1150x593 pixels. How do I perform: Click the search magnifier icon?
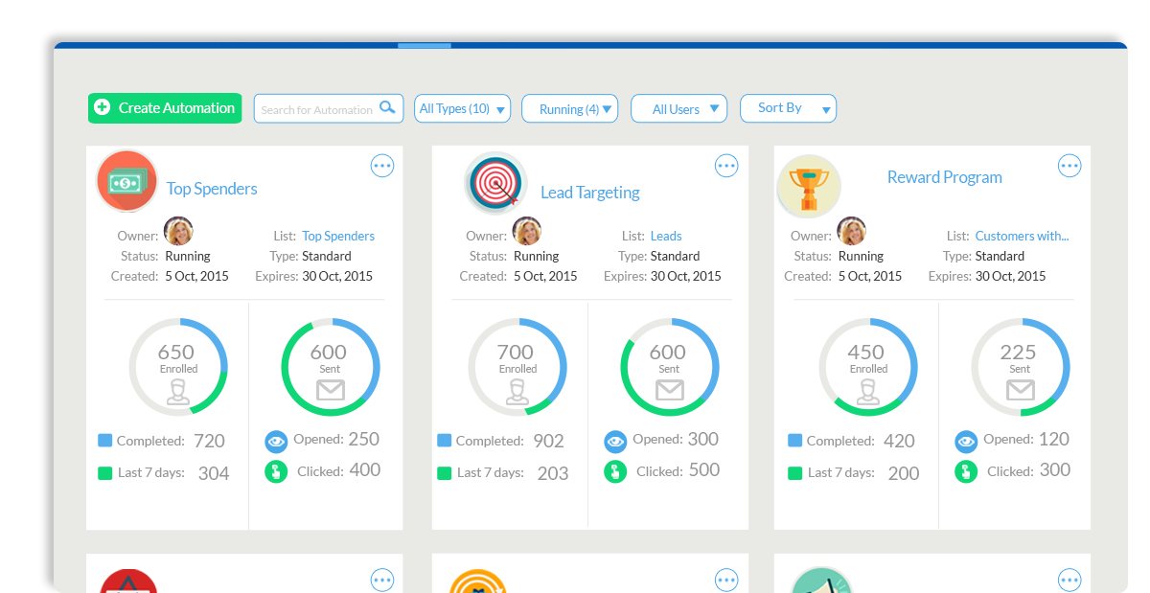coord(387,107)
